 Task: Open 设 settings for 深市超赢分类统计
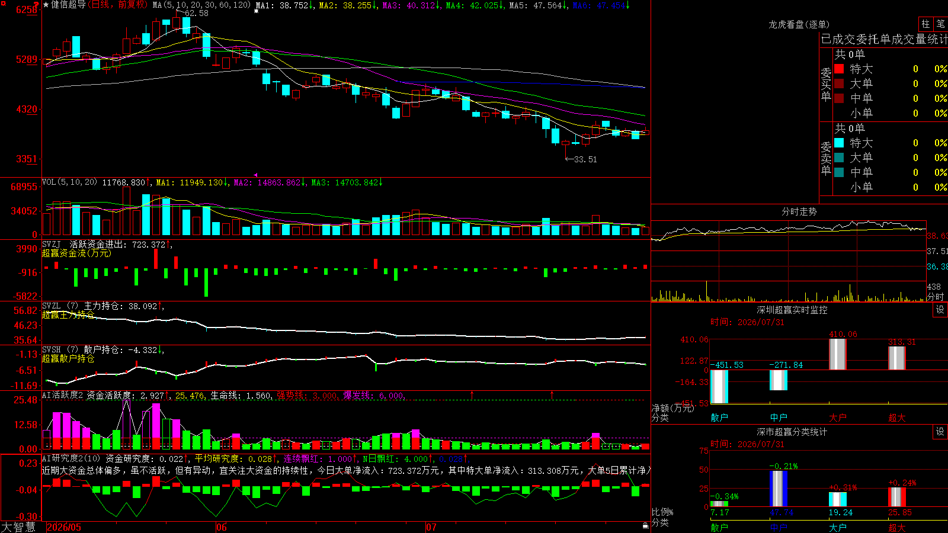[x=940, y=432]
